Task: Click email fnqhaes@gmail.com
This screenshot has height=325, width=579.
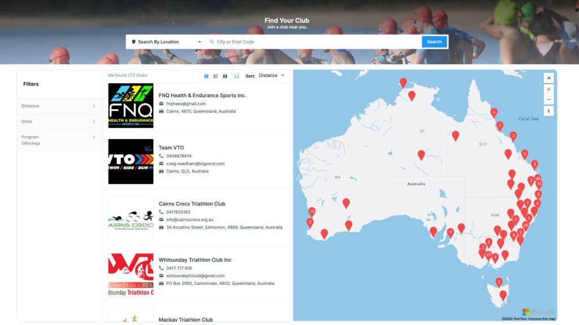Action: tap(186, 104)
